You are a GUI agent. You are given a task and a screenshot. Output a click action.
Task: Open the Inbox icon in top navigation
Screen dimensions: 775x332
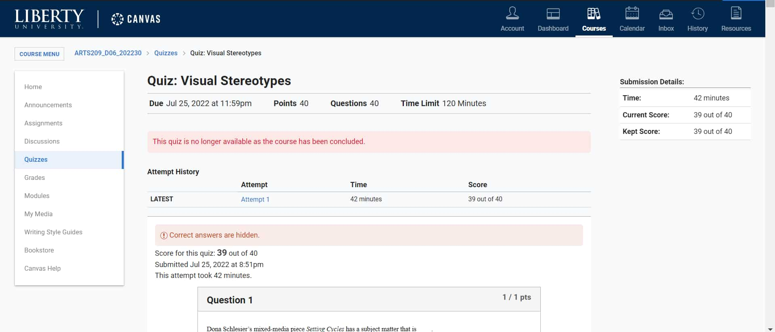point(666,15)
